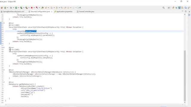Collapse the method folding at line 75

click(4, 82)
